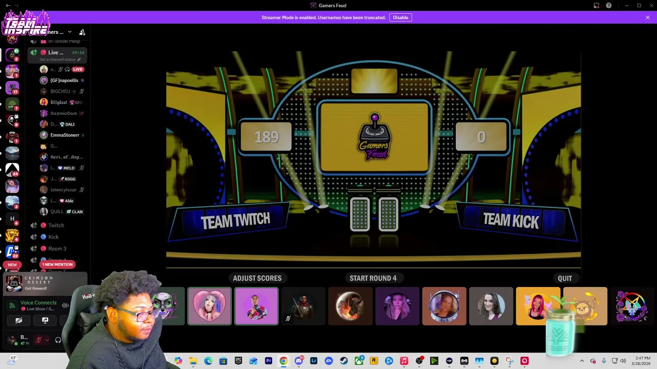Open server icon with 17 notifications

coord(12,87)
